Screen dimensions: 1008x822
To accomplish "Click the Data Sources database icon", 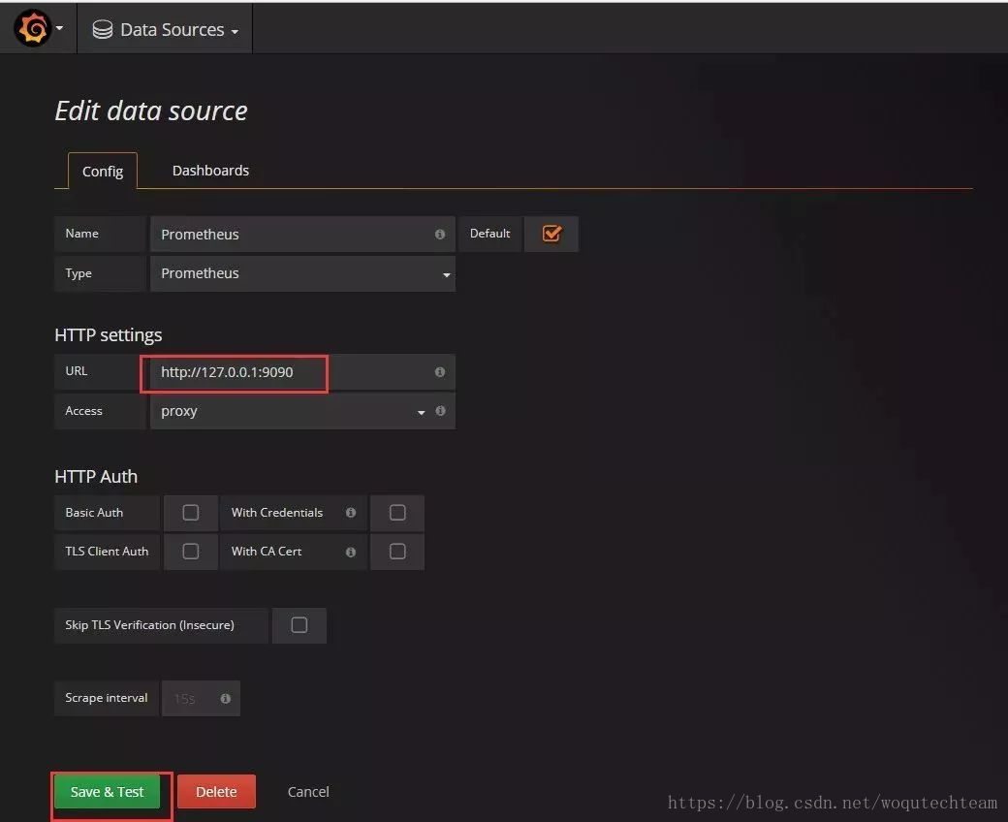I will (102, 29).
